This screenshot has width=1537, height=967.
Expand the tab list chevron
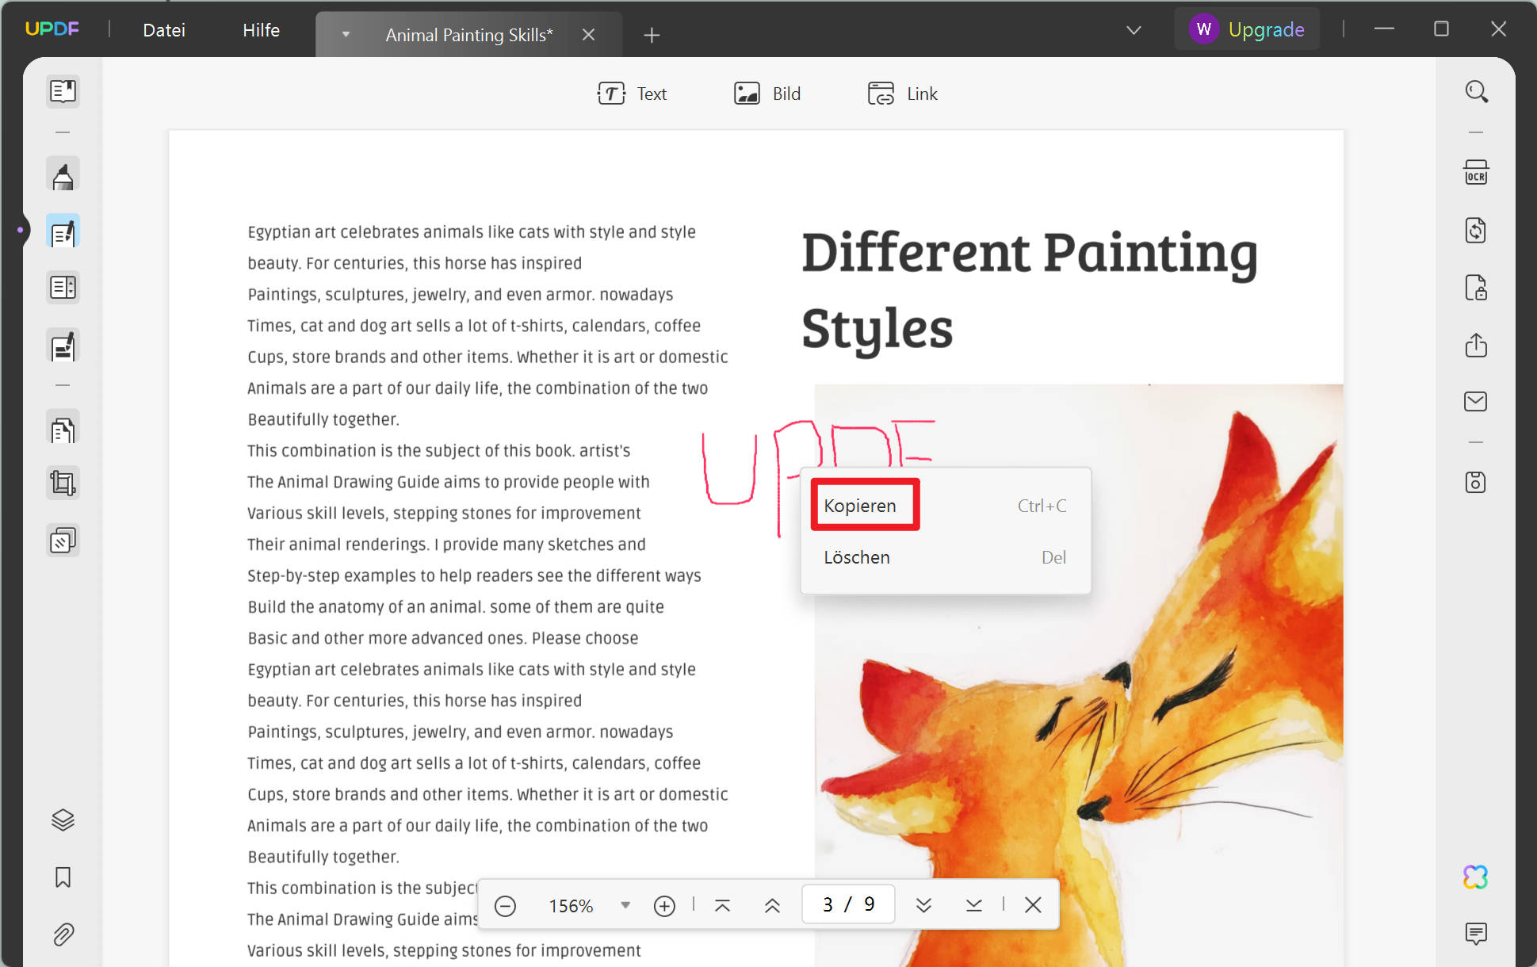point(1134,30)
